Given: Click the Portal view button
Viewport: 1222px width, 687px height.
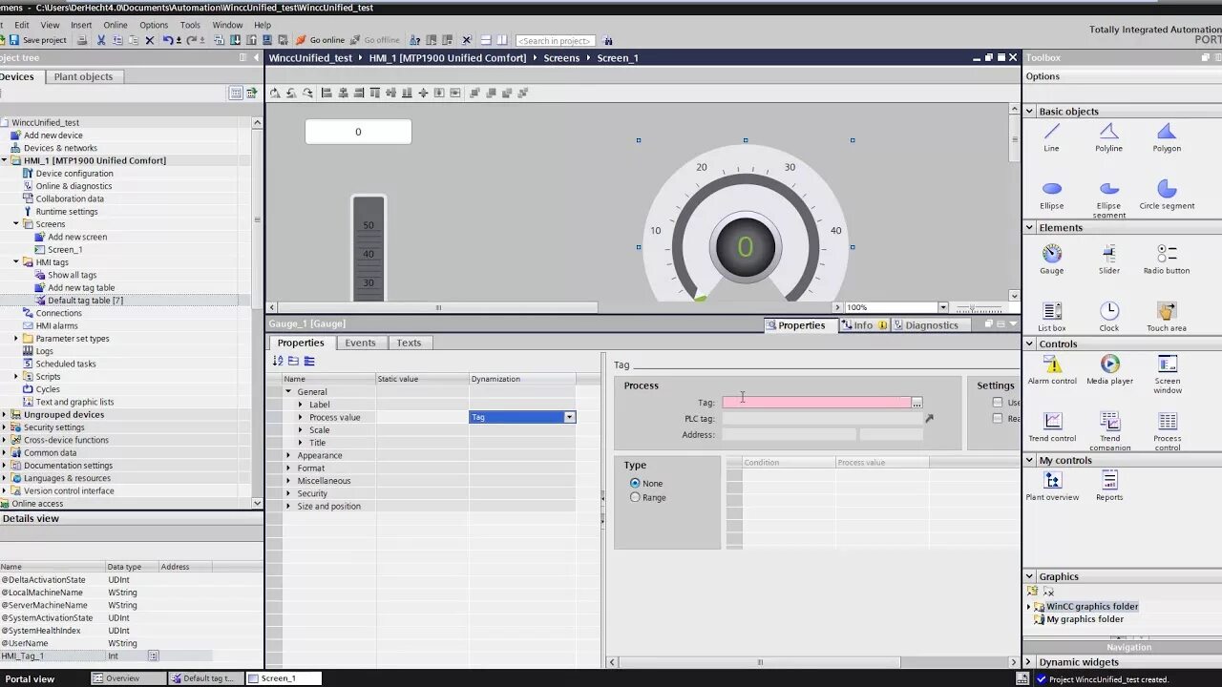Looking at the screenshot, I should click(30, 678).
